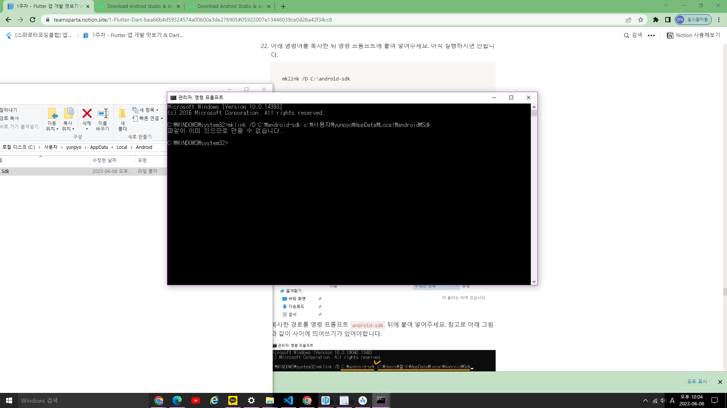Open the KakaoTalk taskbar icon
The height and width of the screenshot is (408, 727).
(x=233, y=400)
